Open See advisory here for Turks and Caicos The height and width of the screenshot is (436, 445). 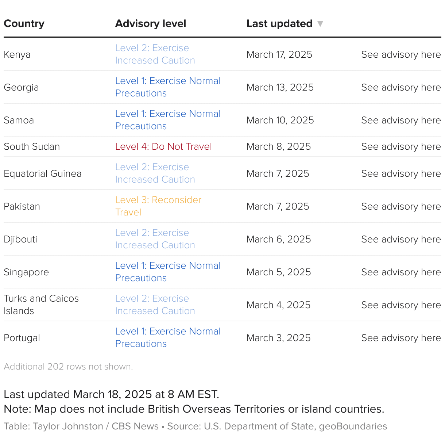[x=401, y=305]
